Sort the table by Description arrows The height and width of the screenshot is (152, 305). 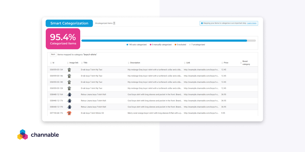(x=128, y=63)
